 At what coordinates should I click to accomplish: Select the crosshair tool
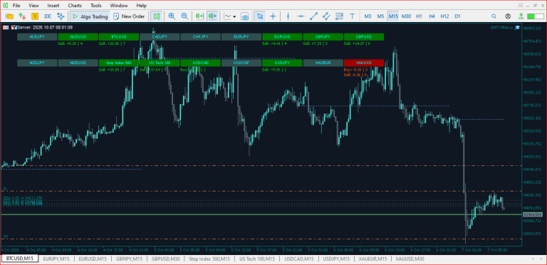pyautogui.click(x=273, y=16)
